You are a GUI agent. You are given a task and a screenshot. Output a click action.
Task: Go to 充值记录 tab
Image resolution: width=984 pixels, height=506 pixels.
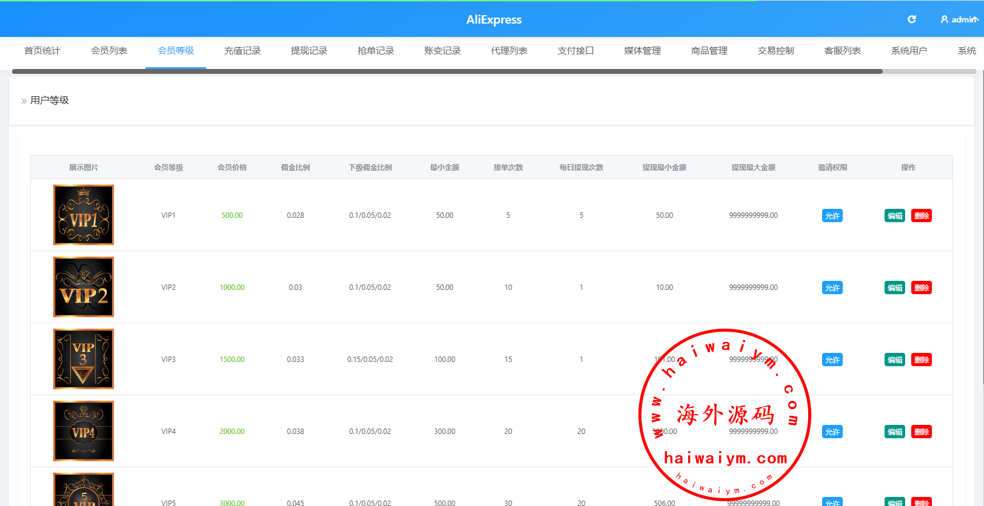tap(243, 51)
